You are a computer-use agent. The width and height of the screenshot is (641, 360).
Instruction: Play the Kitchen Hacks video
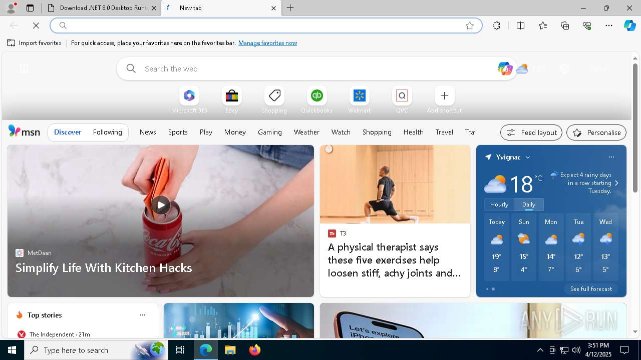161,205
